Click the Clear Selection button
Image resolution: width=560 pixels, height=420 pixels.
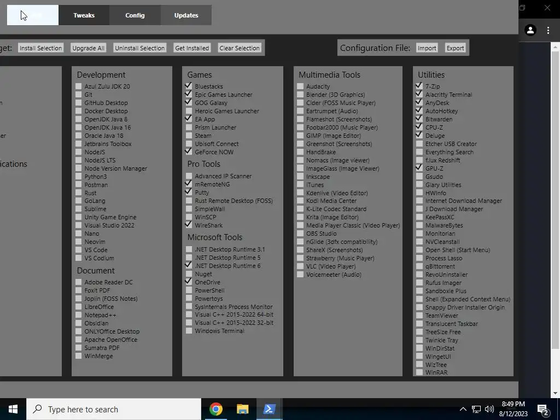click(x=240, y=48)
